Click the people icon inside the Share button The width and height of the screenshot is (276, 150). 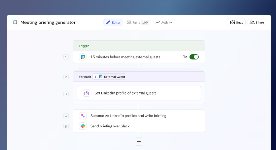[x=252, y=22]
